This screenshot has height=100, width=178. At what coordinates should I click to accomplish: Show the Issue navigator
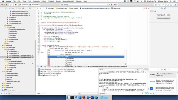pos(16,8)
